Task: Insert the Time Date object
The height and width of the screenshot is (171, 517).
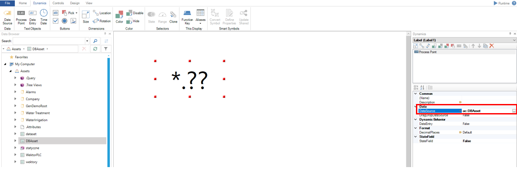Action: pos(44,17)
